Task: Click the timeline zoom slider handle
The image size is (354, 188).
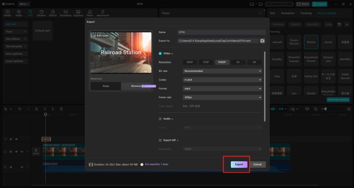Action: [325, 109]
